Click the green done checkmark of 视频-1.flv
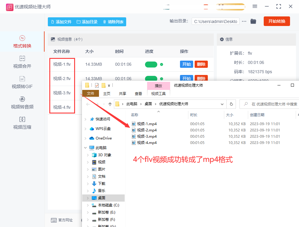Screen dimensions: 299x227 click(161, 65)
